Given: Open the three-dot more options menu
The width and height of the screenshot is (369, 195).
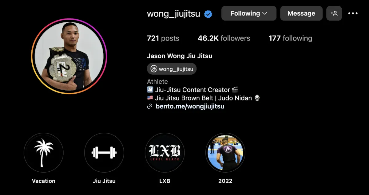Looking at the screenshot, I should pos(353,13).
